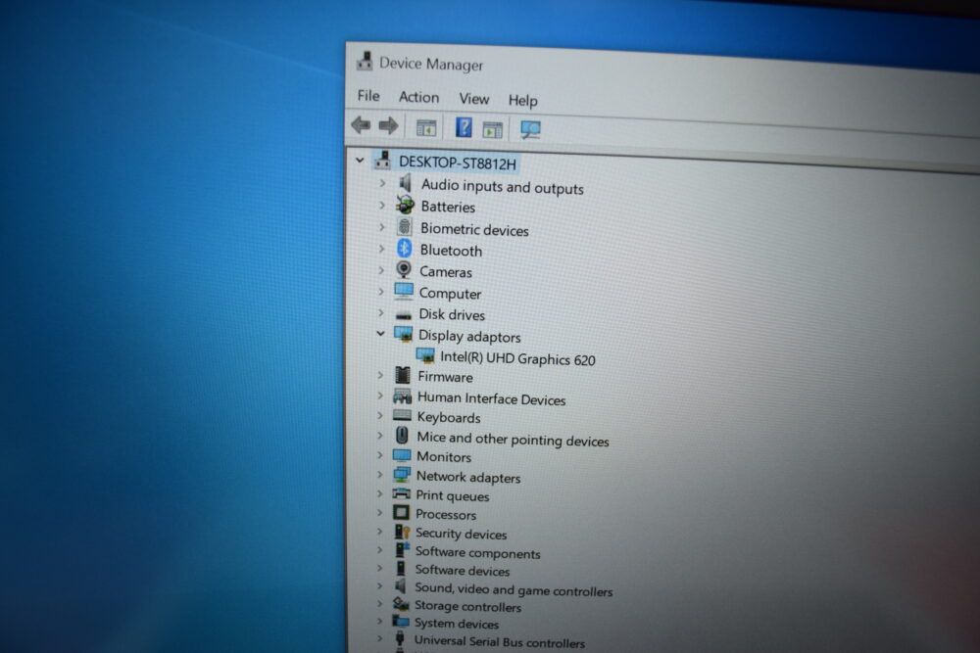This screenshot has width=980, height=653.
Task: Expand the Firmware category arrow
Action: 380,375
